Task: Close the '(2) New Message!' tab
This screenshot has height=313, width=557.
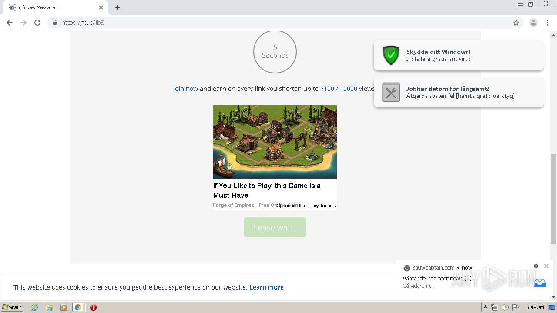Action: (101, 7)
